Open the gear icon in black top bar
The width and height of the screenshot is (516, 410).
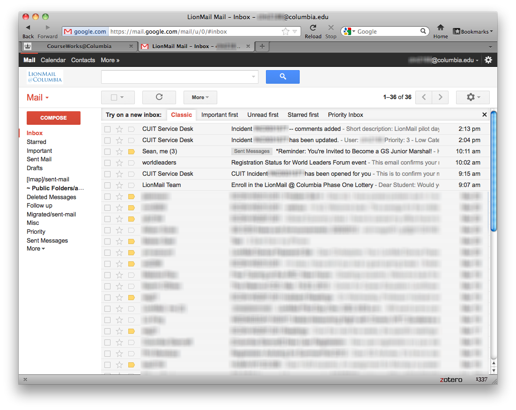[x=488, y=60]
